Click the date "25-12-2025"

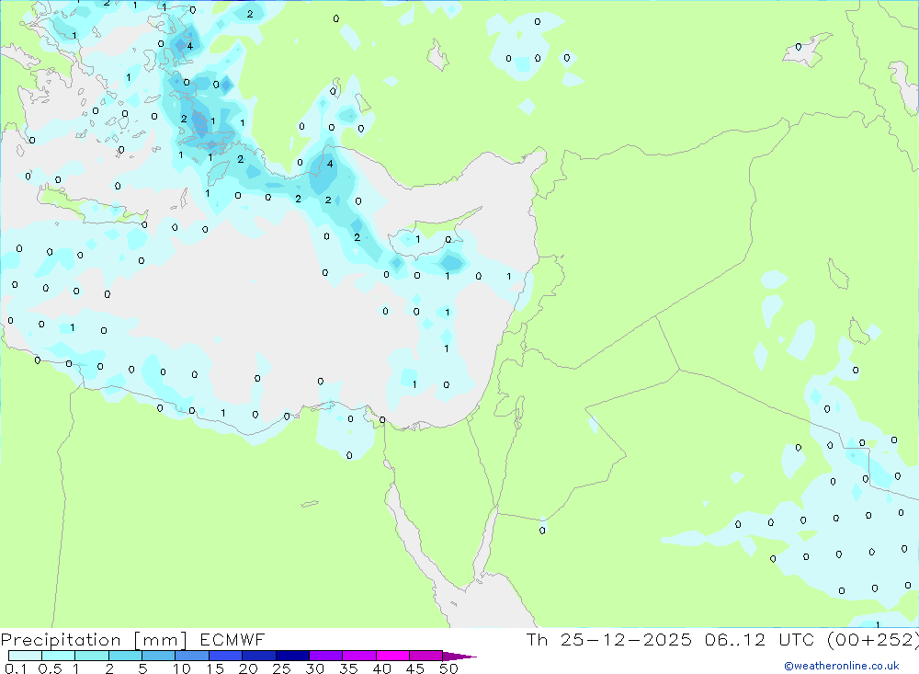[626, 640]
